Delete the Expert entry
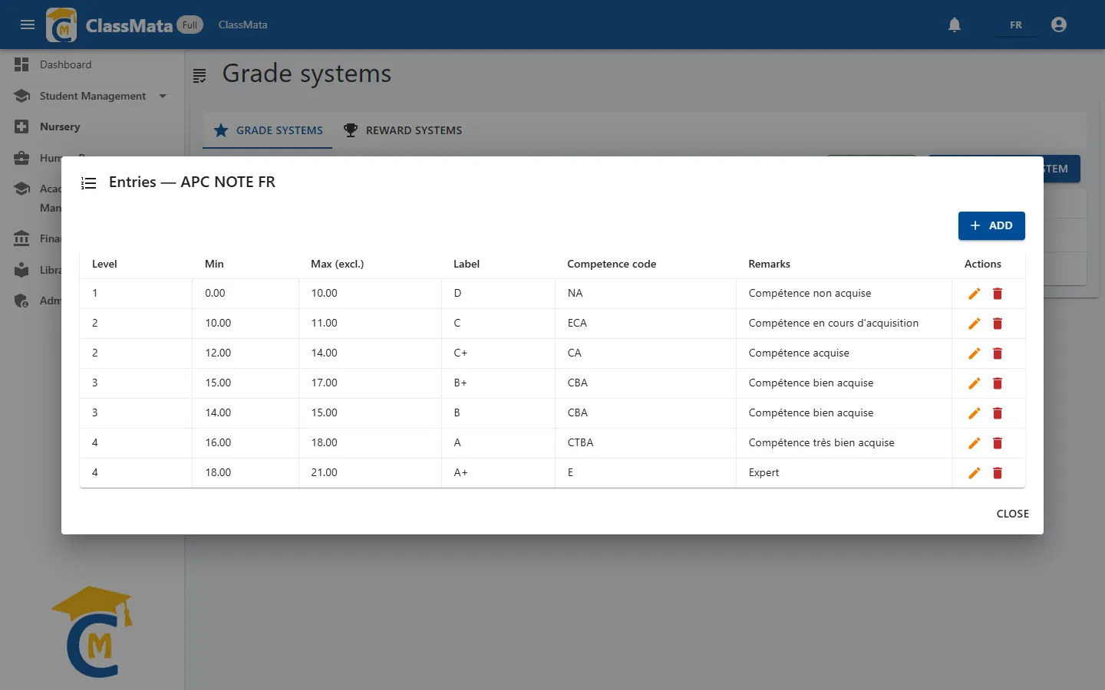Viewport: 1105px width, 690px height. point(998,473)
